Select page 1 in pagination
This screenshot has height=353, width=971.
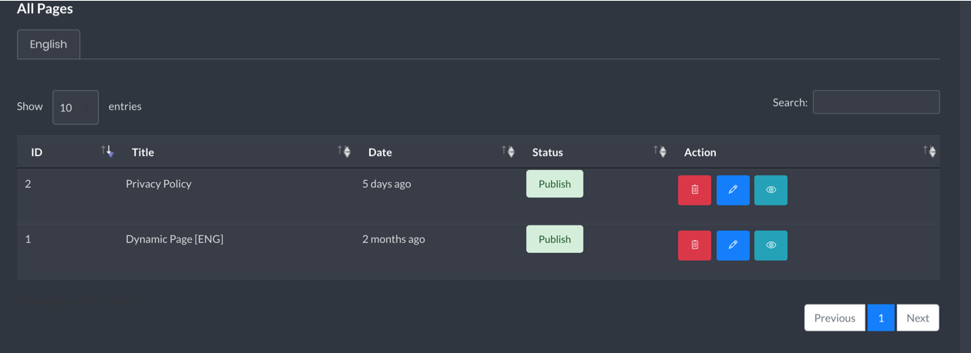point(881,318)
